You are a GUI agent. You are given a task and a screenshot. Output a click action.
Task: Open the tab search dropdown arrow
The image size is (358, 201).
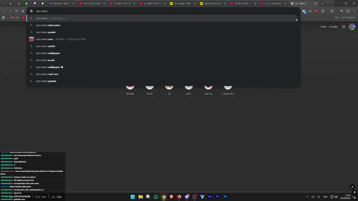(3, 4)
